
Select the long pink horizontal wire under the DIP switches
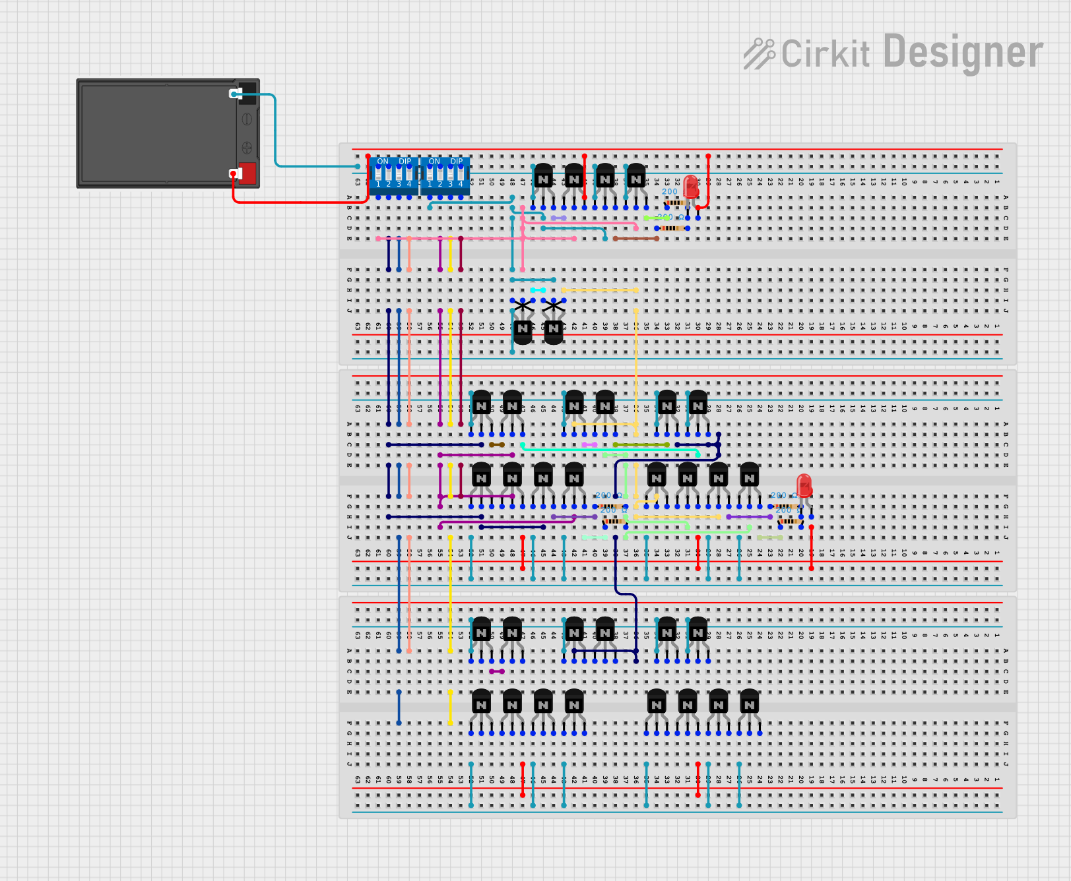coord(476,239)
